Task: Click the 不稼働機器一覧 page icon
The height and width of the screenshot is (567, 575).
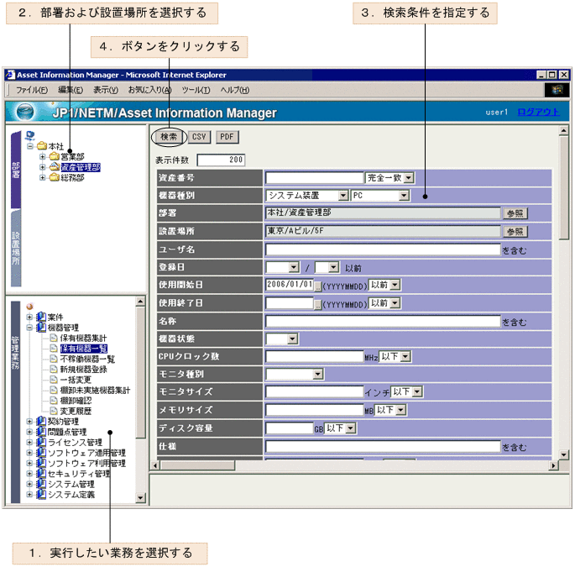Action: [x=53, y=359]
